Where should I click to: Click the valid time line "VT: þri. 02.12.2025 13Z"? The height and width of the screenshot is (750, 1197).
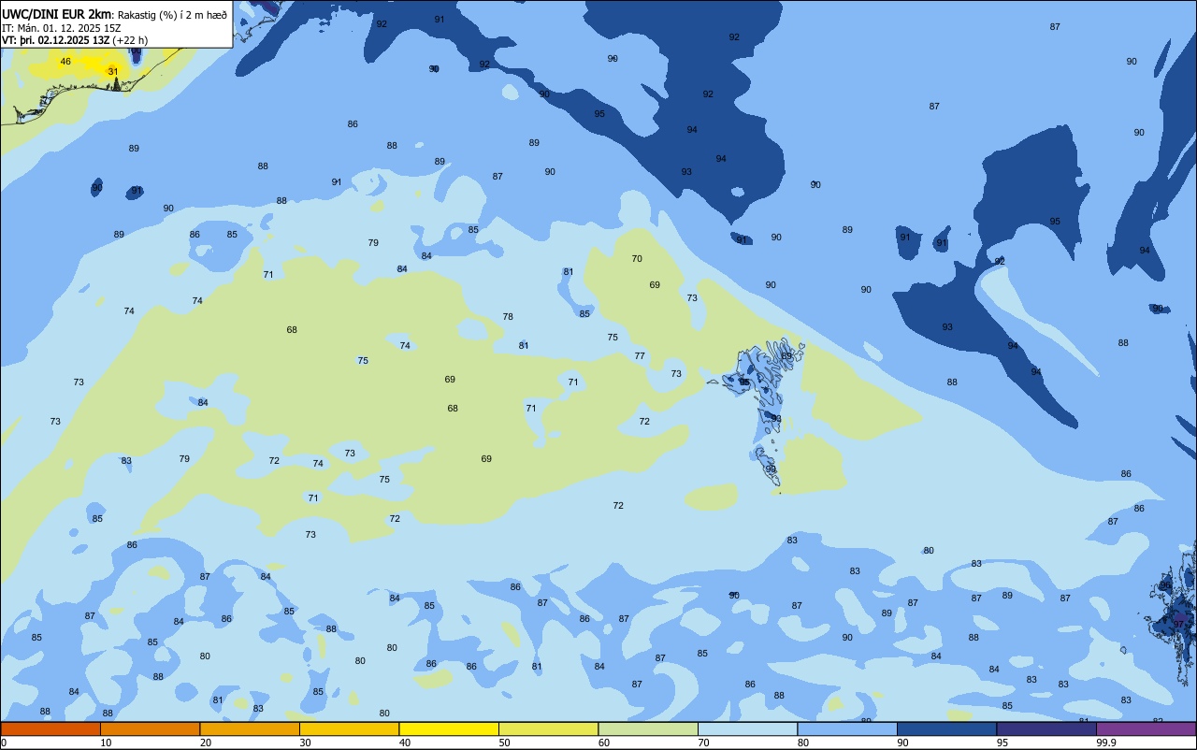click(x=54, y=39)
